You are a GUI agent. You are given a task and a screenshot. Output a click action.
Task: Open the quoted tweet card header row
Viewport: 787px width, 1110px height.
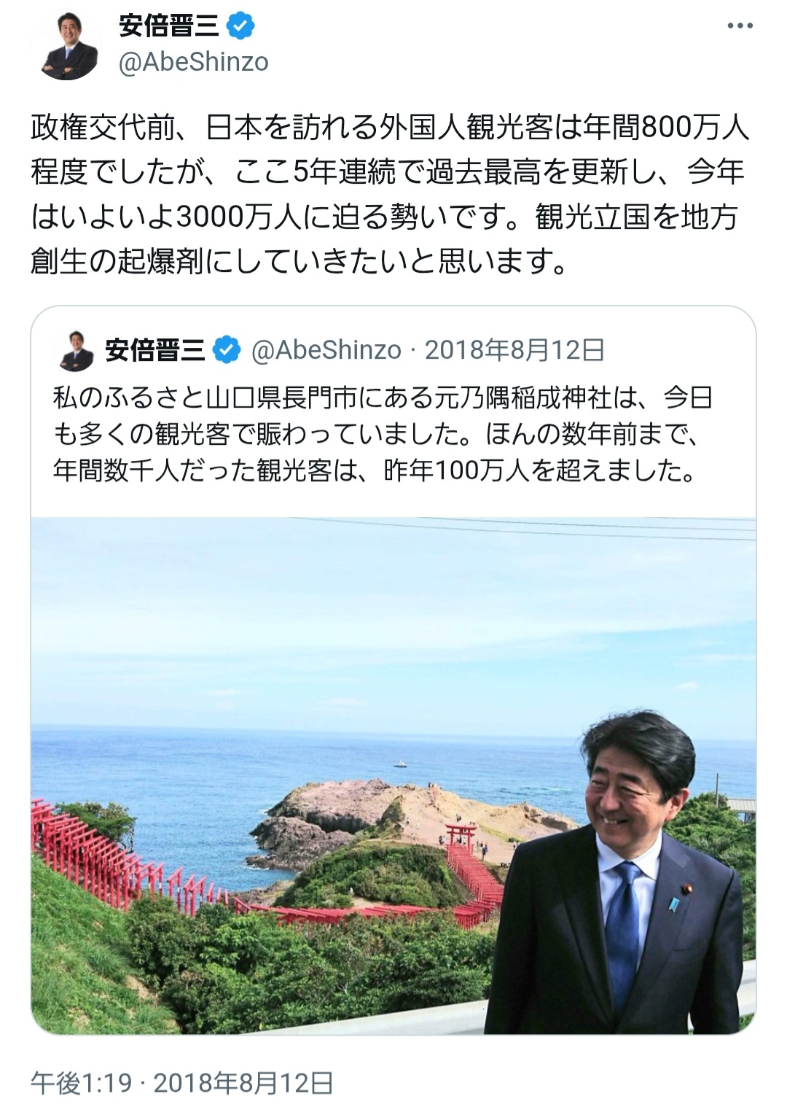point(393,351)
